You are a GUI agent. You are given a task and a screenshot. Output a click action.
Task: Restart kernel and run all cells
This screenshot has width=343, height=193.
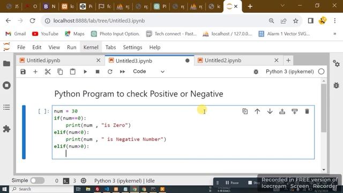click(x=122, y=72)
